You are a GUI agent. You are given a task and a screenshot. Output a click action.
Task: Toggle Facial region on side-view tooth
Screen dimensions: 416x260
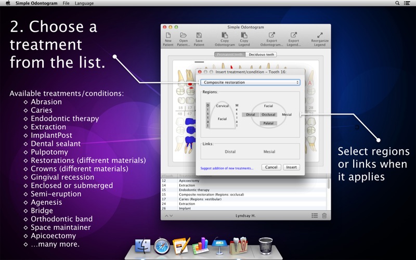(x=223, y=119)
